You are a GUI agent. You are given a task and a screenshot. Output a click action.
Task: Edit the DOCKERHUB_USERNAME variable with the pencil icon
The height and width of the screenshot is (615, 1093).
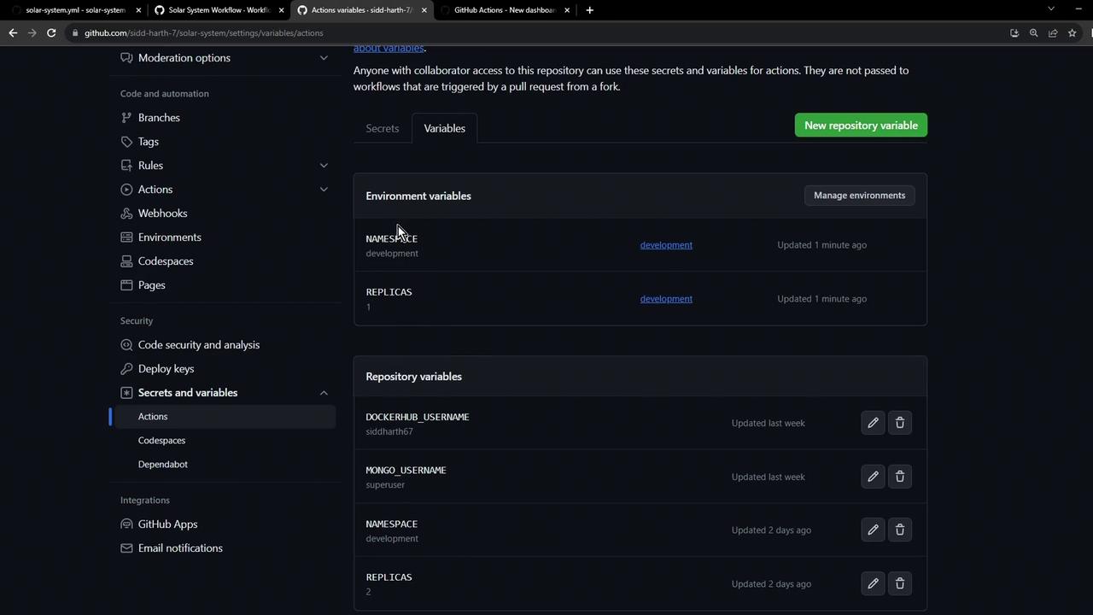(873, 423)
